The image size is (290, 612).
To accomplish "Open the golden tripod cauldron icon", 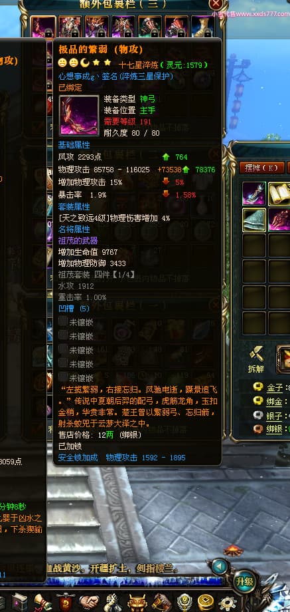I will click(x=137, y=603).
